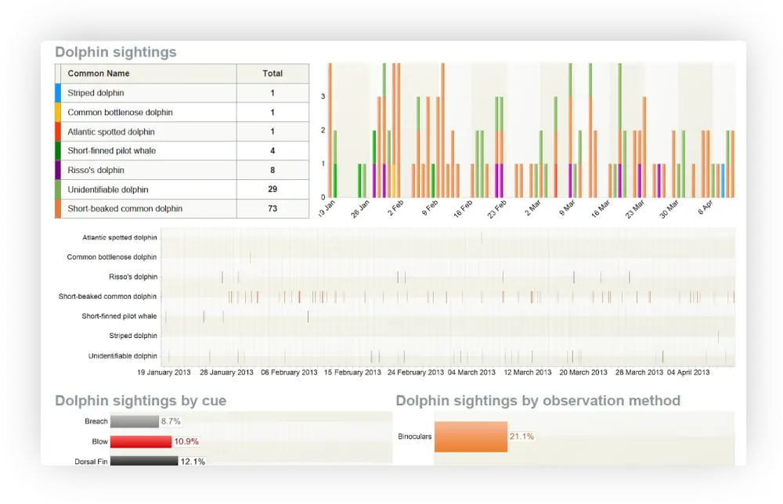Click the purple Risso's dolphin swatch
The image size is (783, 504).
tap(58, 170)
